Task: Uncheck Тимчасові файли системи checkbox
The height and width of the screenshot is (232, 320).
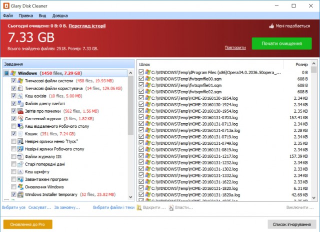Action: click(x=13, y=81)
